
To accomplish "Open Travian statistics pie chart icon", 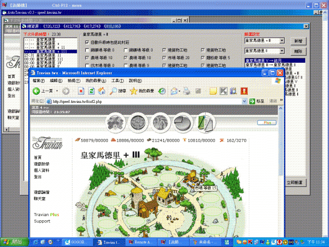I will click(x=183, y=122).
